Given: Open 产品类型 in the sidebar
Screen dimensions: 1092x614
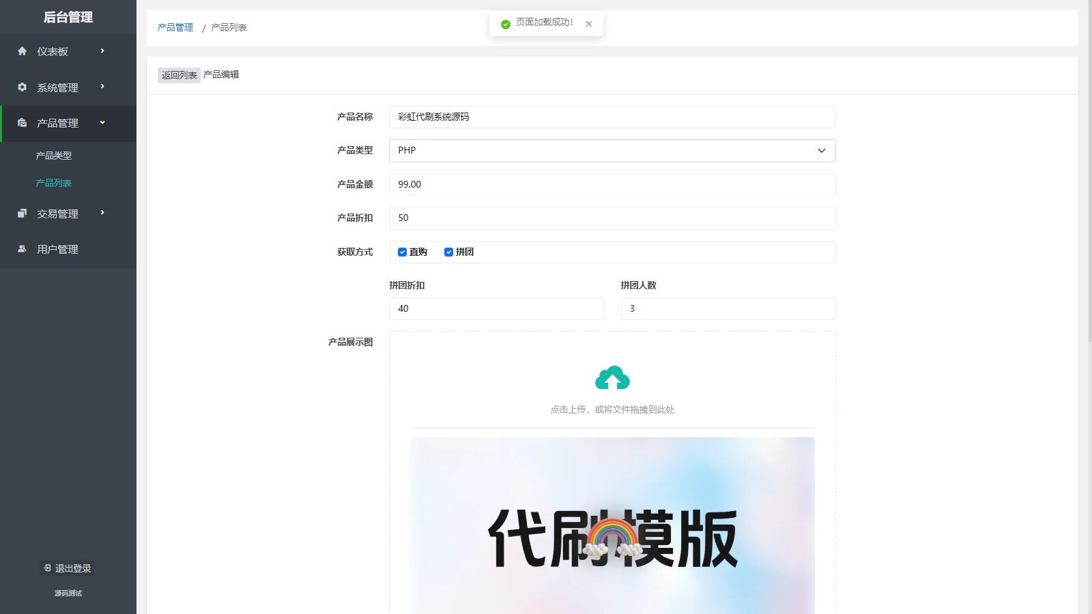Looking at the screenshot, I should click(x=54, y=156).
